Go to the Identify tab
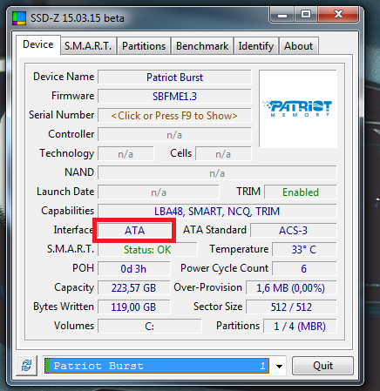Viewport: 380px width, 391px height. (256, 46)
